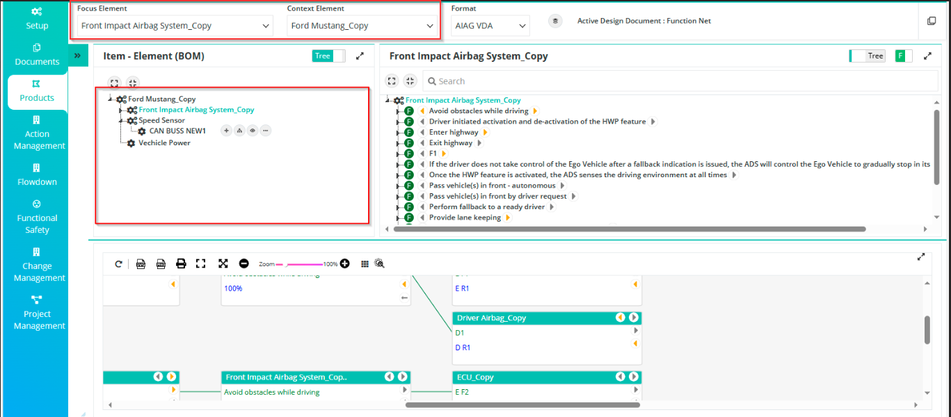
Task: Select the D R1 entry in Driver Airbag_Copy
Action: tap(463, 347)
